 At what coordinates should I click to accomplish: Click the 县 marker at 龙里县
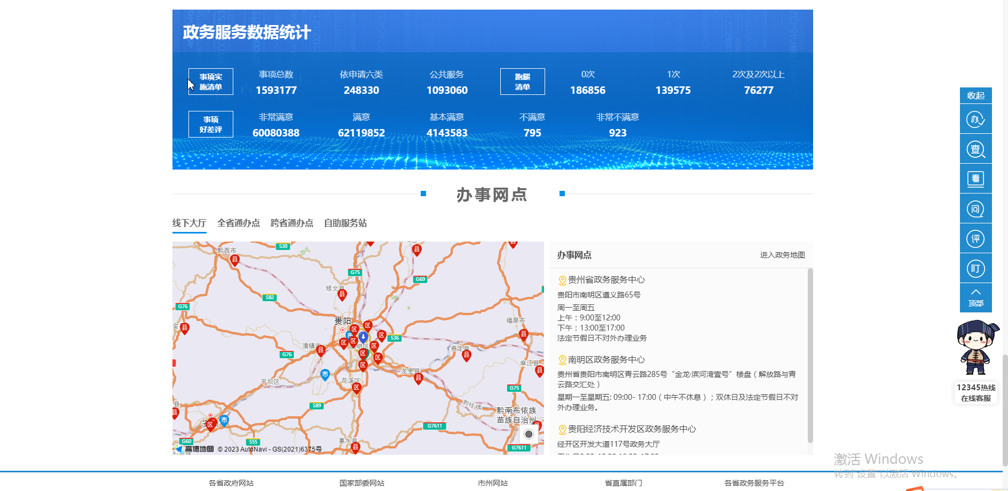tap(419, 379)
